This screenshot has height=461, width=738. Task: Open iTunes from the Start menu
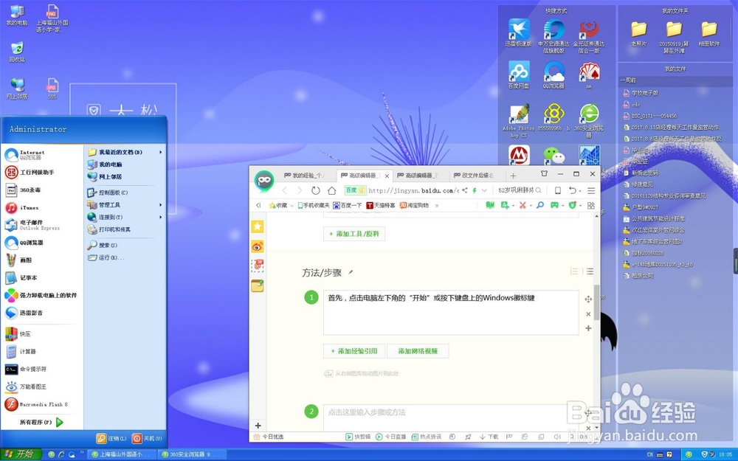(22, 207)
